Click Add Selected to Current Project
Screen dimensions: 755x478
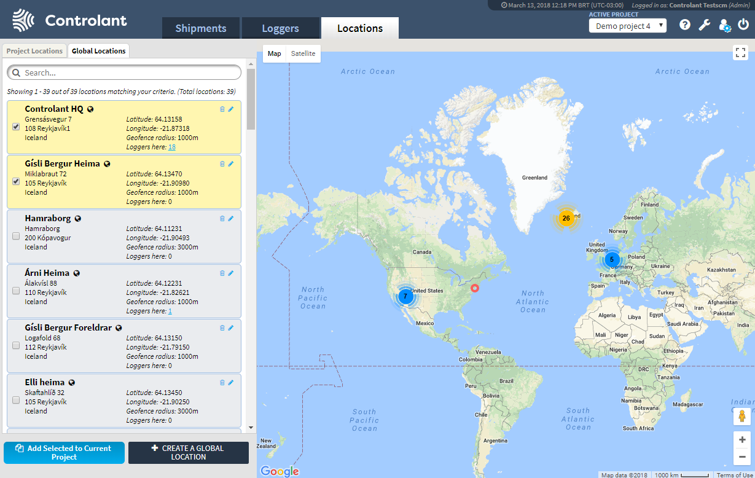pyautogui.click(x=64, y=453)
